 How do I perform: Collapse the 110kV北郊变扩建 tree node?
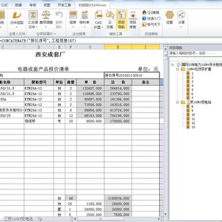(x=178, y=69)
